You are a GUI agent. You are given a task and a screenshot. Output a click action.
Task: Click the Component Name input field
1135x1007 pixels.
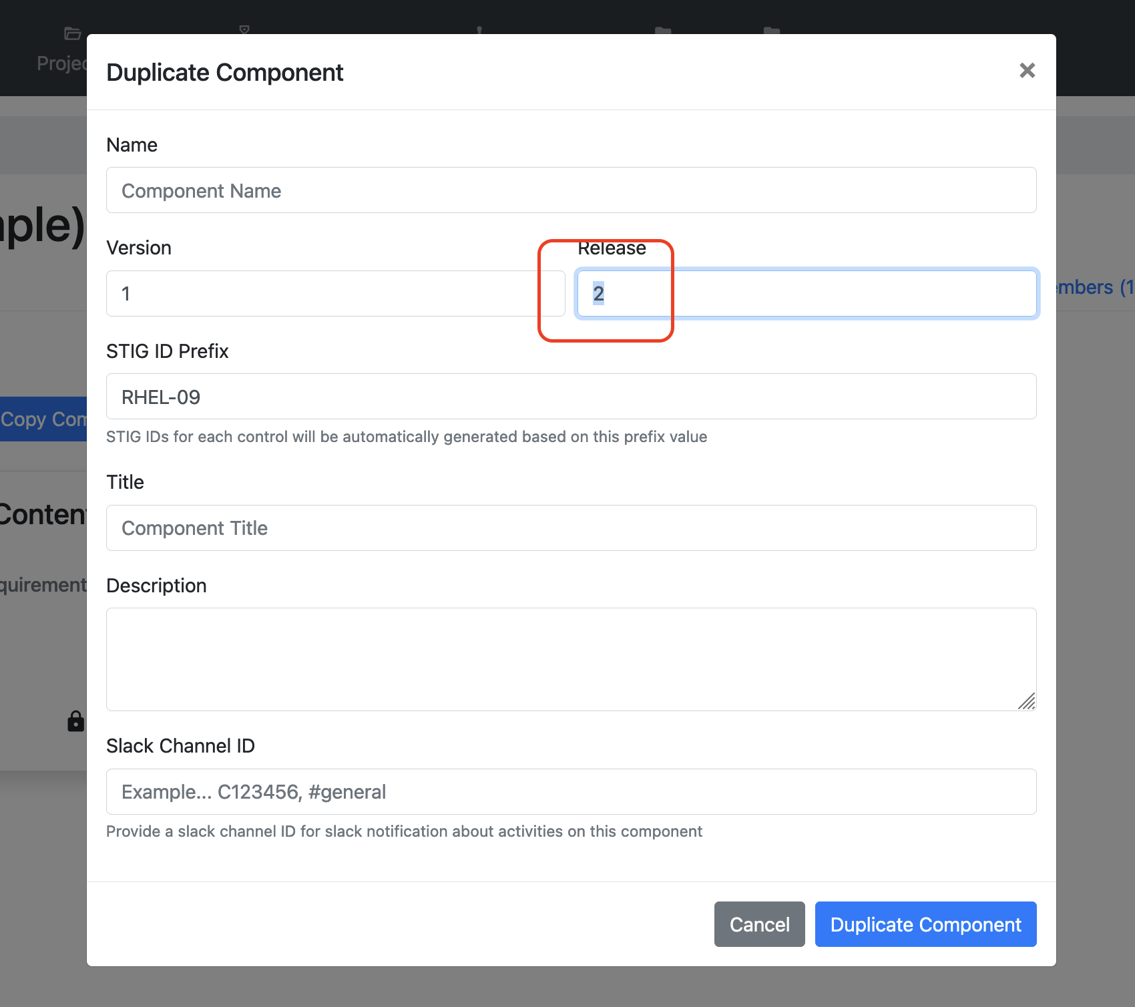571,190
